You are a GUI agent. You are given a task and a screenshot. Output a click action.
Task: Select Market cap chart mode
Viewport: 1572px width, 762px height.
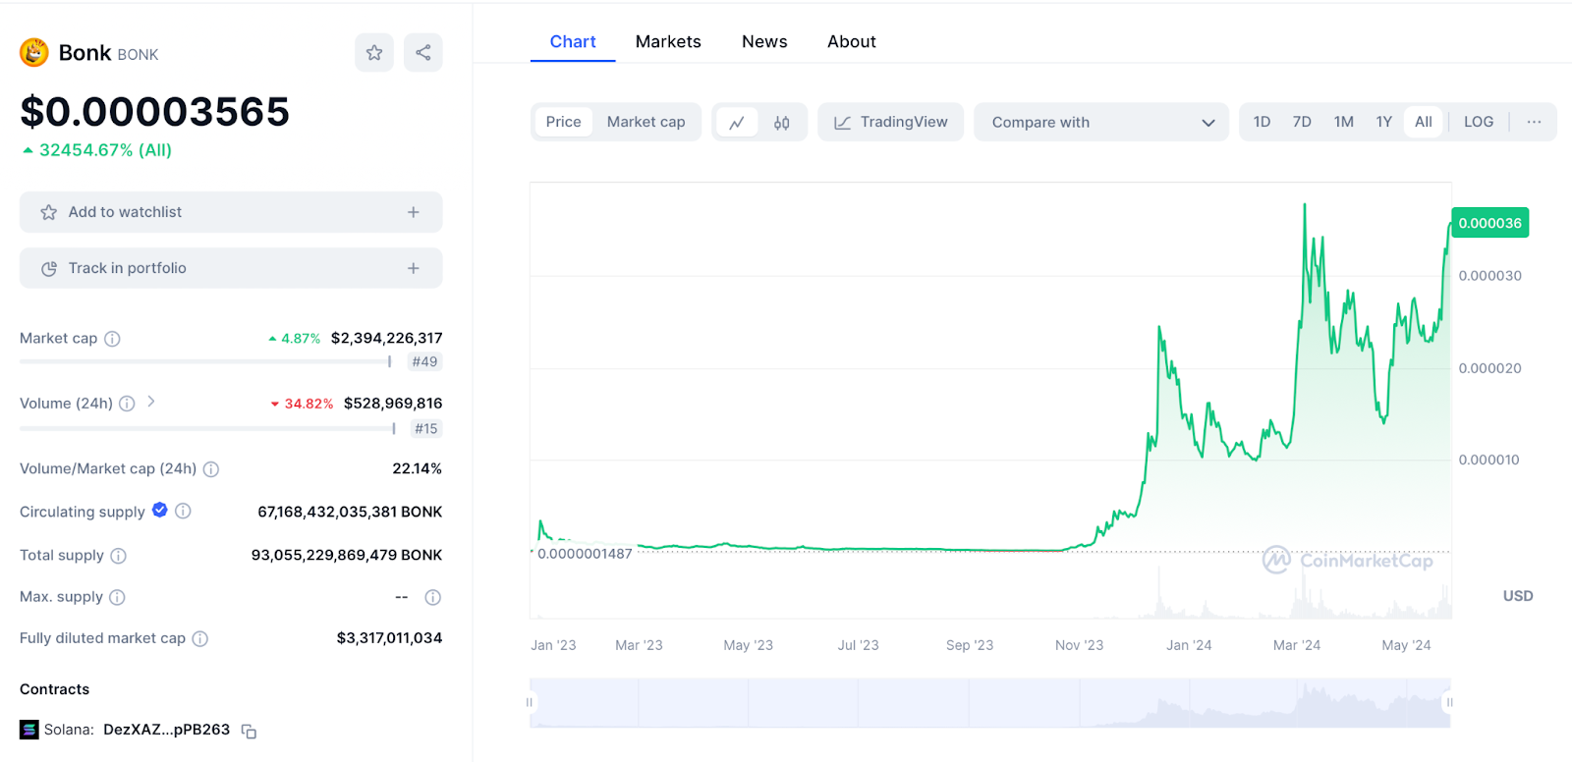pyautogui.click(x=646, y=122)
